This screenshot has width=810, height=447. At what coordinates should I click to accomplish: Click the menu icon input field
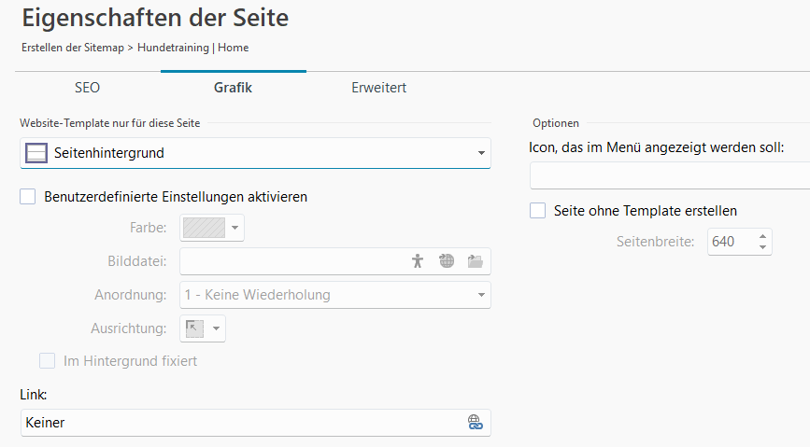pyautogui.click(x=669, y=175)
